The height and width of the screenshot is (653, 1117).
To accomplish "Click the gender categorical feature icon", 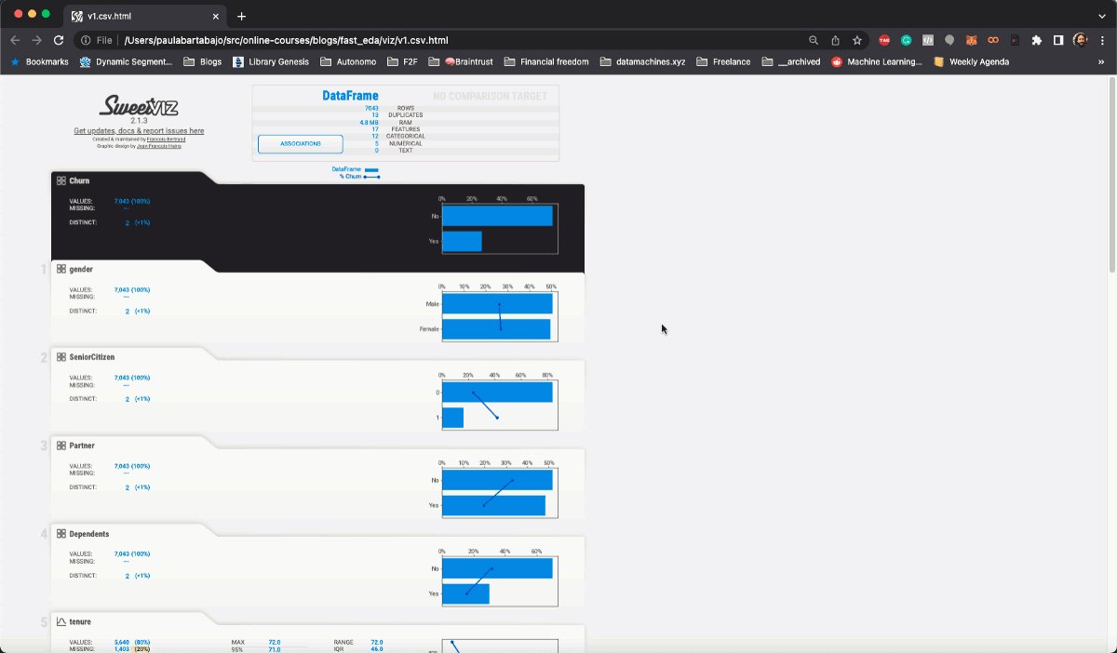I will tap(61, 269).
